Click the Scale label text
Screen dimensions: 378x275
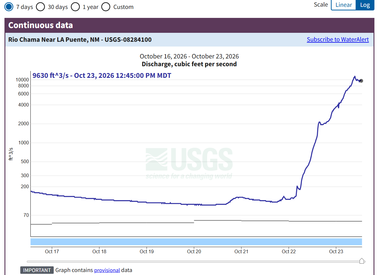click(321, 4)
